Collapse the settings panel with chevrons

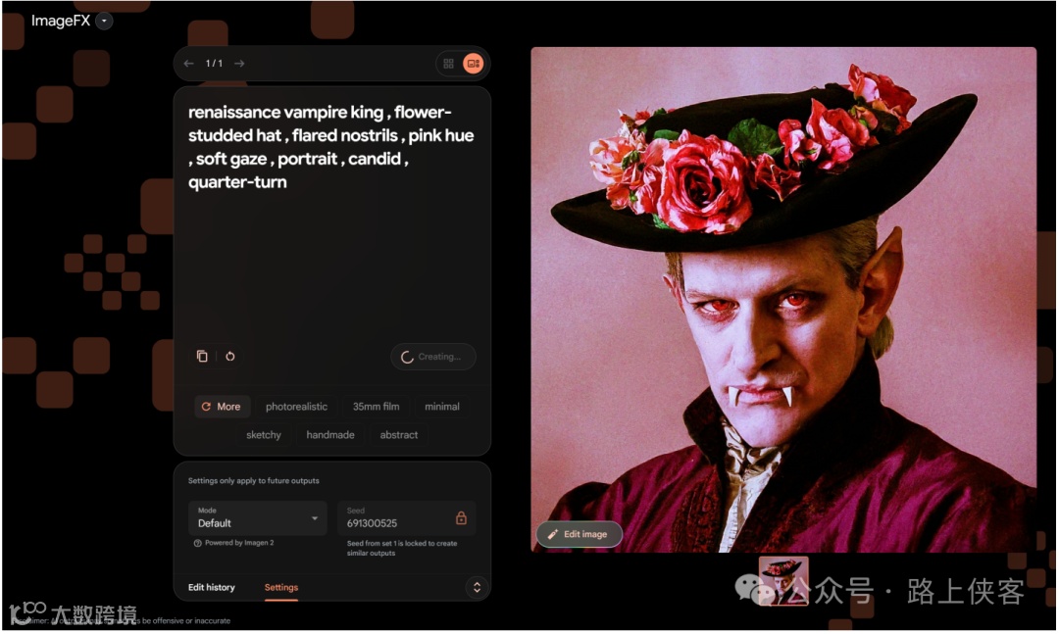click(477, 588)
